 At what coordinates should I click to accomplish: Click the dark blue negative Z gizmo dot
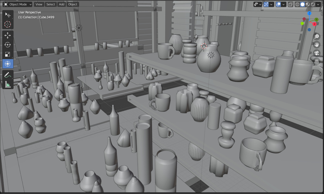[309, 30]
